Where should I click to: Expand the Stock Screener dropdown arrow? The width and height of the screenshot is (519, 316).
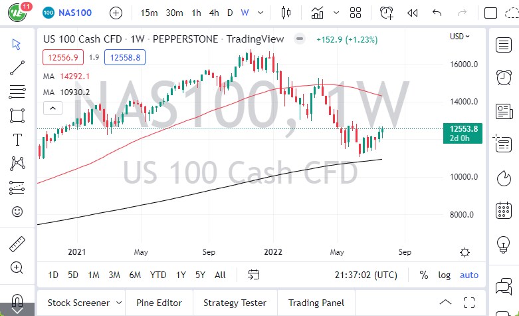(x=118, y=303)
